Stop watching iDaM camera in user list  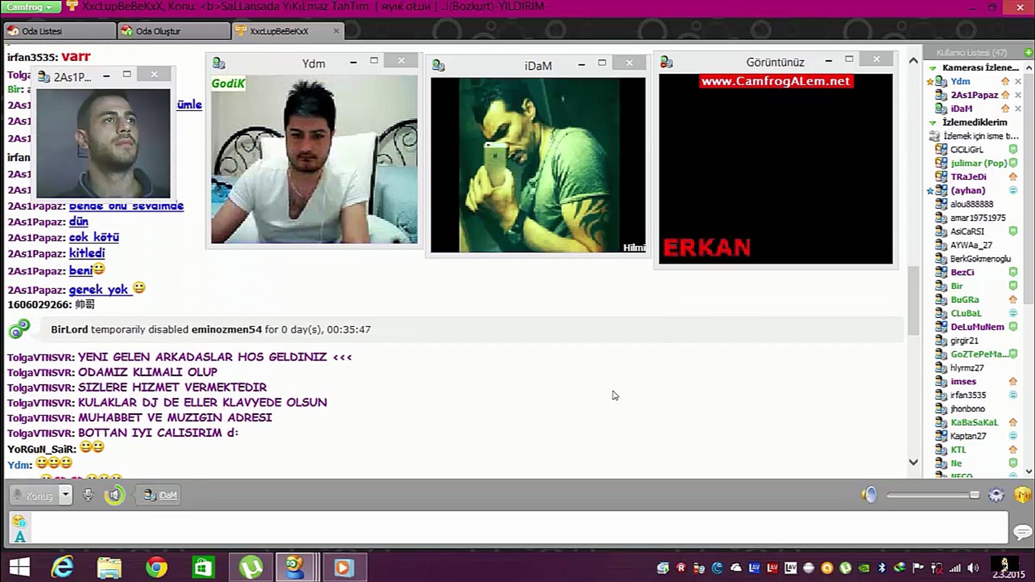click(1018, 109)
